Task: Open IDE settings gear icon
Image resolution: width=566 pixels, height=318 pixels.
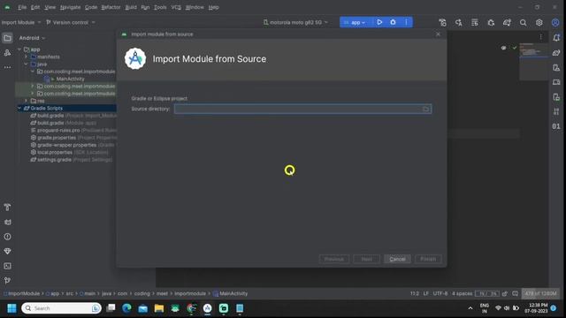Action: coord(539,23)
